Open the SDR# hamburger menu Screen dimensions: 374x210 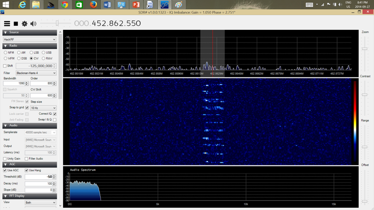(x=7, y=24)
